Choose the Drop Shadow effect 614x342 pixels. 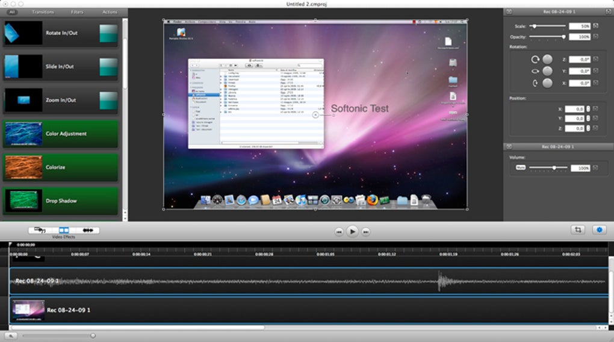[60, 201]
